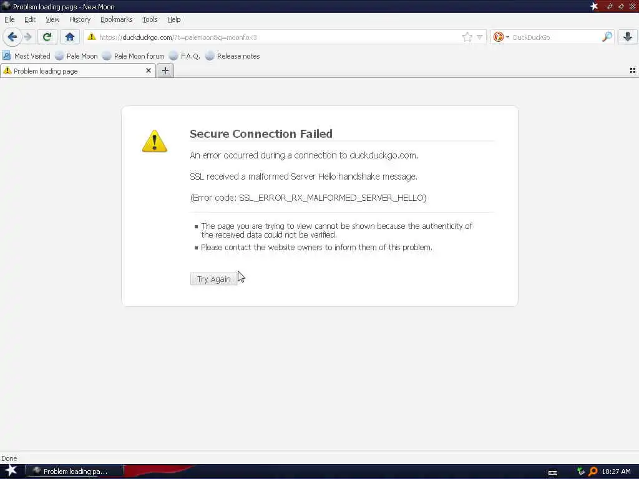The width and height of the screenshot is (639, 479).
Task: Click the 10:27 AM clock
Action: 616,472
